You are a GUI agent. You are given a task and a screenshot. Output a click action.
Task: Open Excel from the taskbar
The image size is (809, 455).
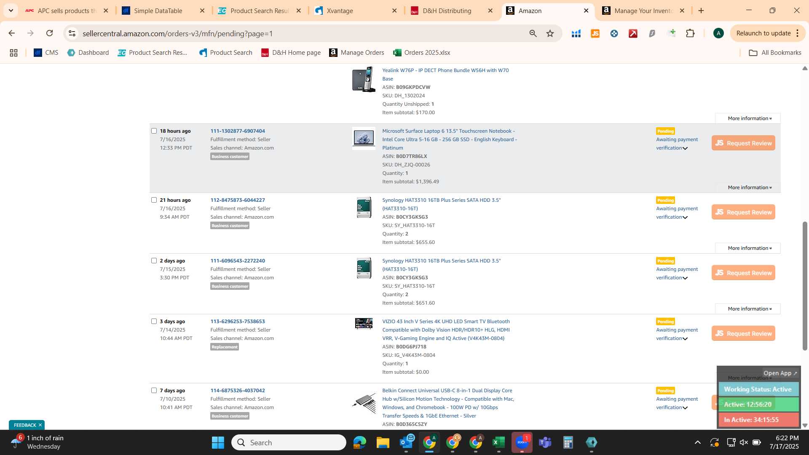498,442
